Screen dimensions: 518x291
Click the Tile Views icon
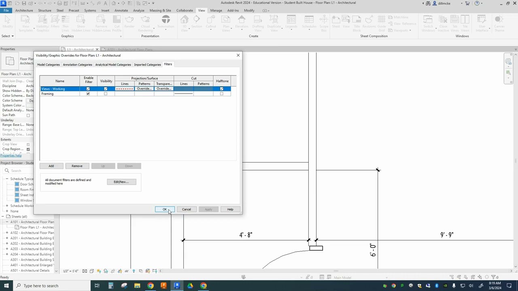pos(465,20)
